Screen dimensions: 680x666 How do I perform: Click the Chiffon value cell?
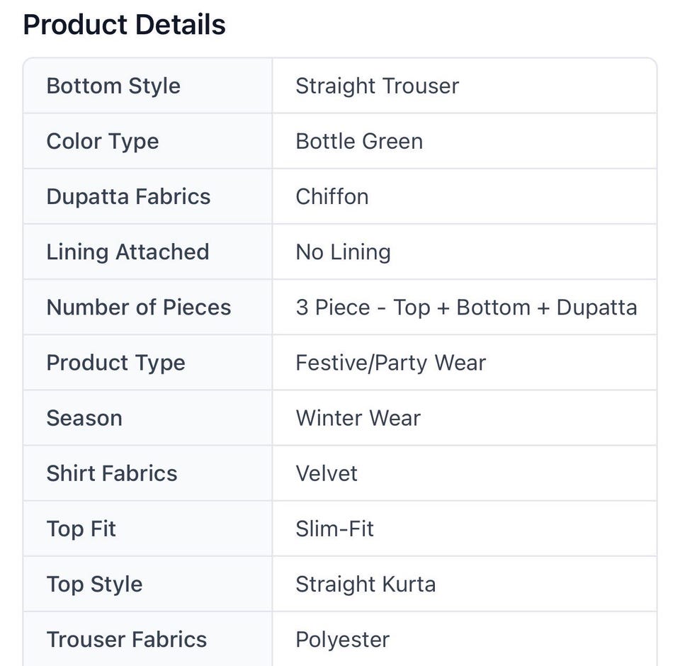(x=465, y=196)
